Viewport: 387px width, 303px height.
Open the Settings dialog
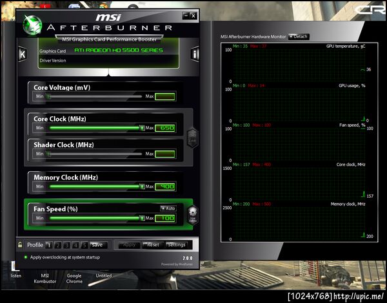tap(176, 245)
